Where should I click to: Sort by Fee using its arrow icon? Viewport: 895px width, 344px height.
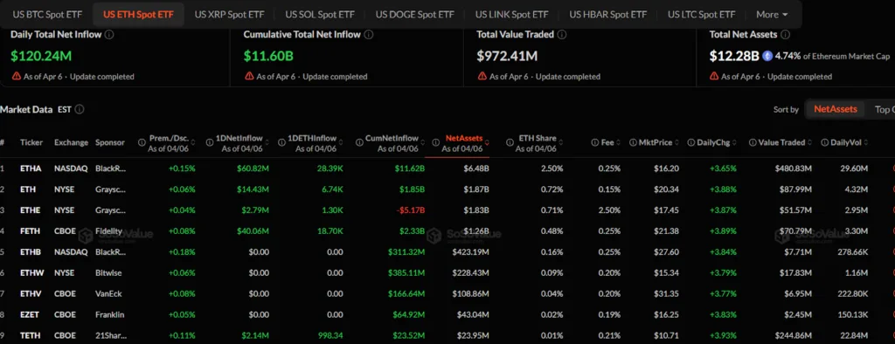click(618, 142)
